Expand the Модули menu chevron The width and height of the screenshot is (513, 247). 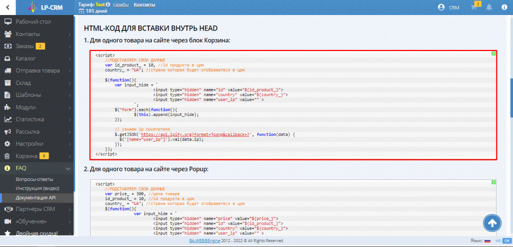pos(70,107)
